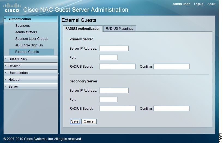Image resolution: width=223 pixels, height=143 pixels.
Task: Click the Cisco Systems copyright notice
Action: click(43, 139)
